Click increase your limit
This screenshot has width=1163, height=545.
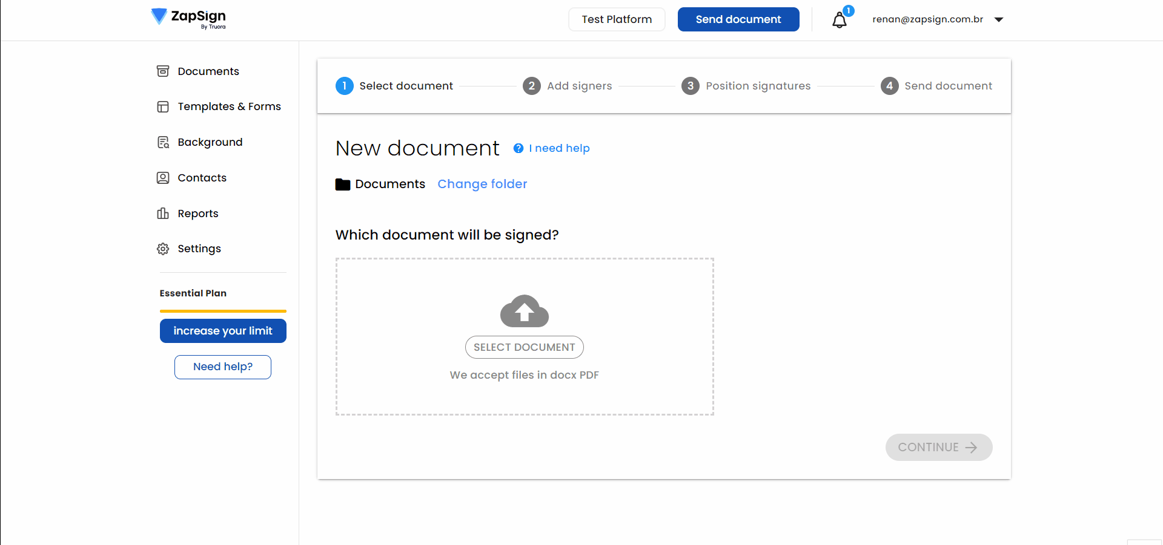point(222,331)
